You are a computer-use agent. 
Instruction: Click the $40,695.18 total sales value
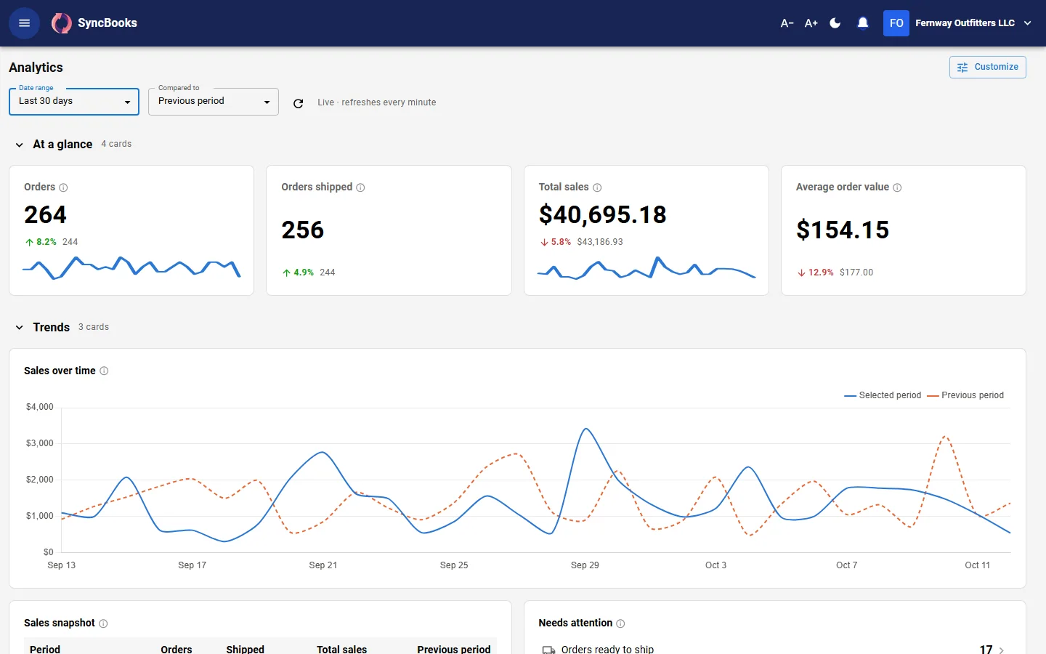(603, 214)
